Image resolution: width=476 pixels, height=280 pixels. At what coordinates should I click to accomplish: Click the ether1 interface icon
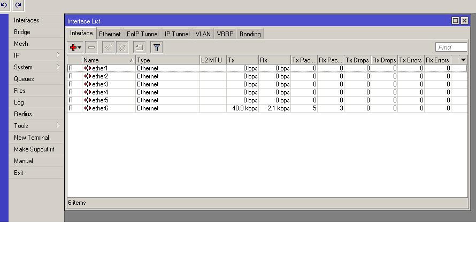87,68
